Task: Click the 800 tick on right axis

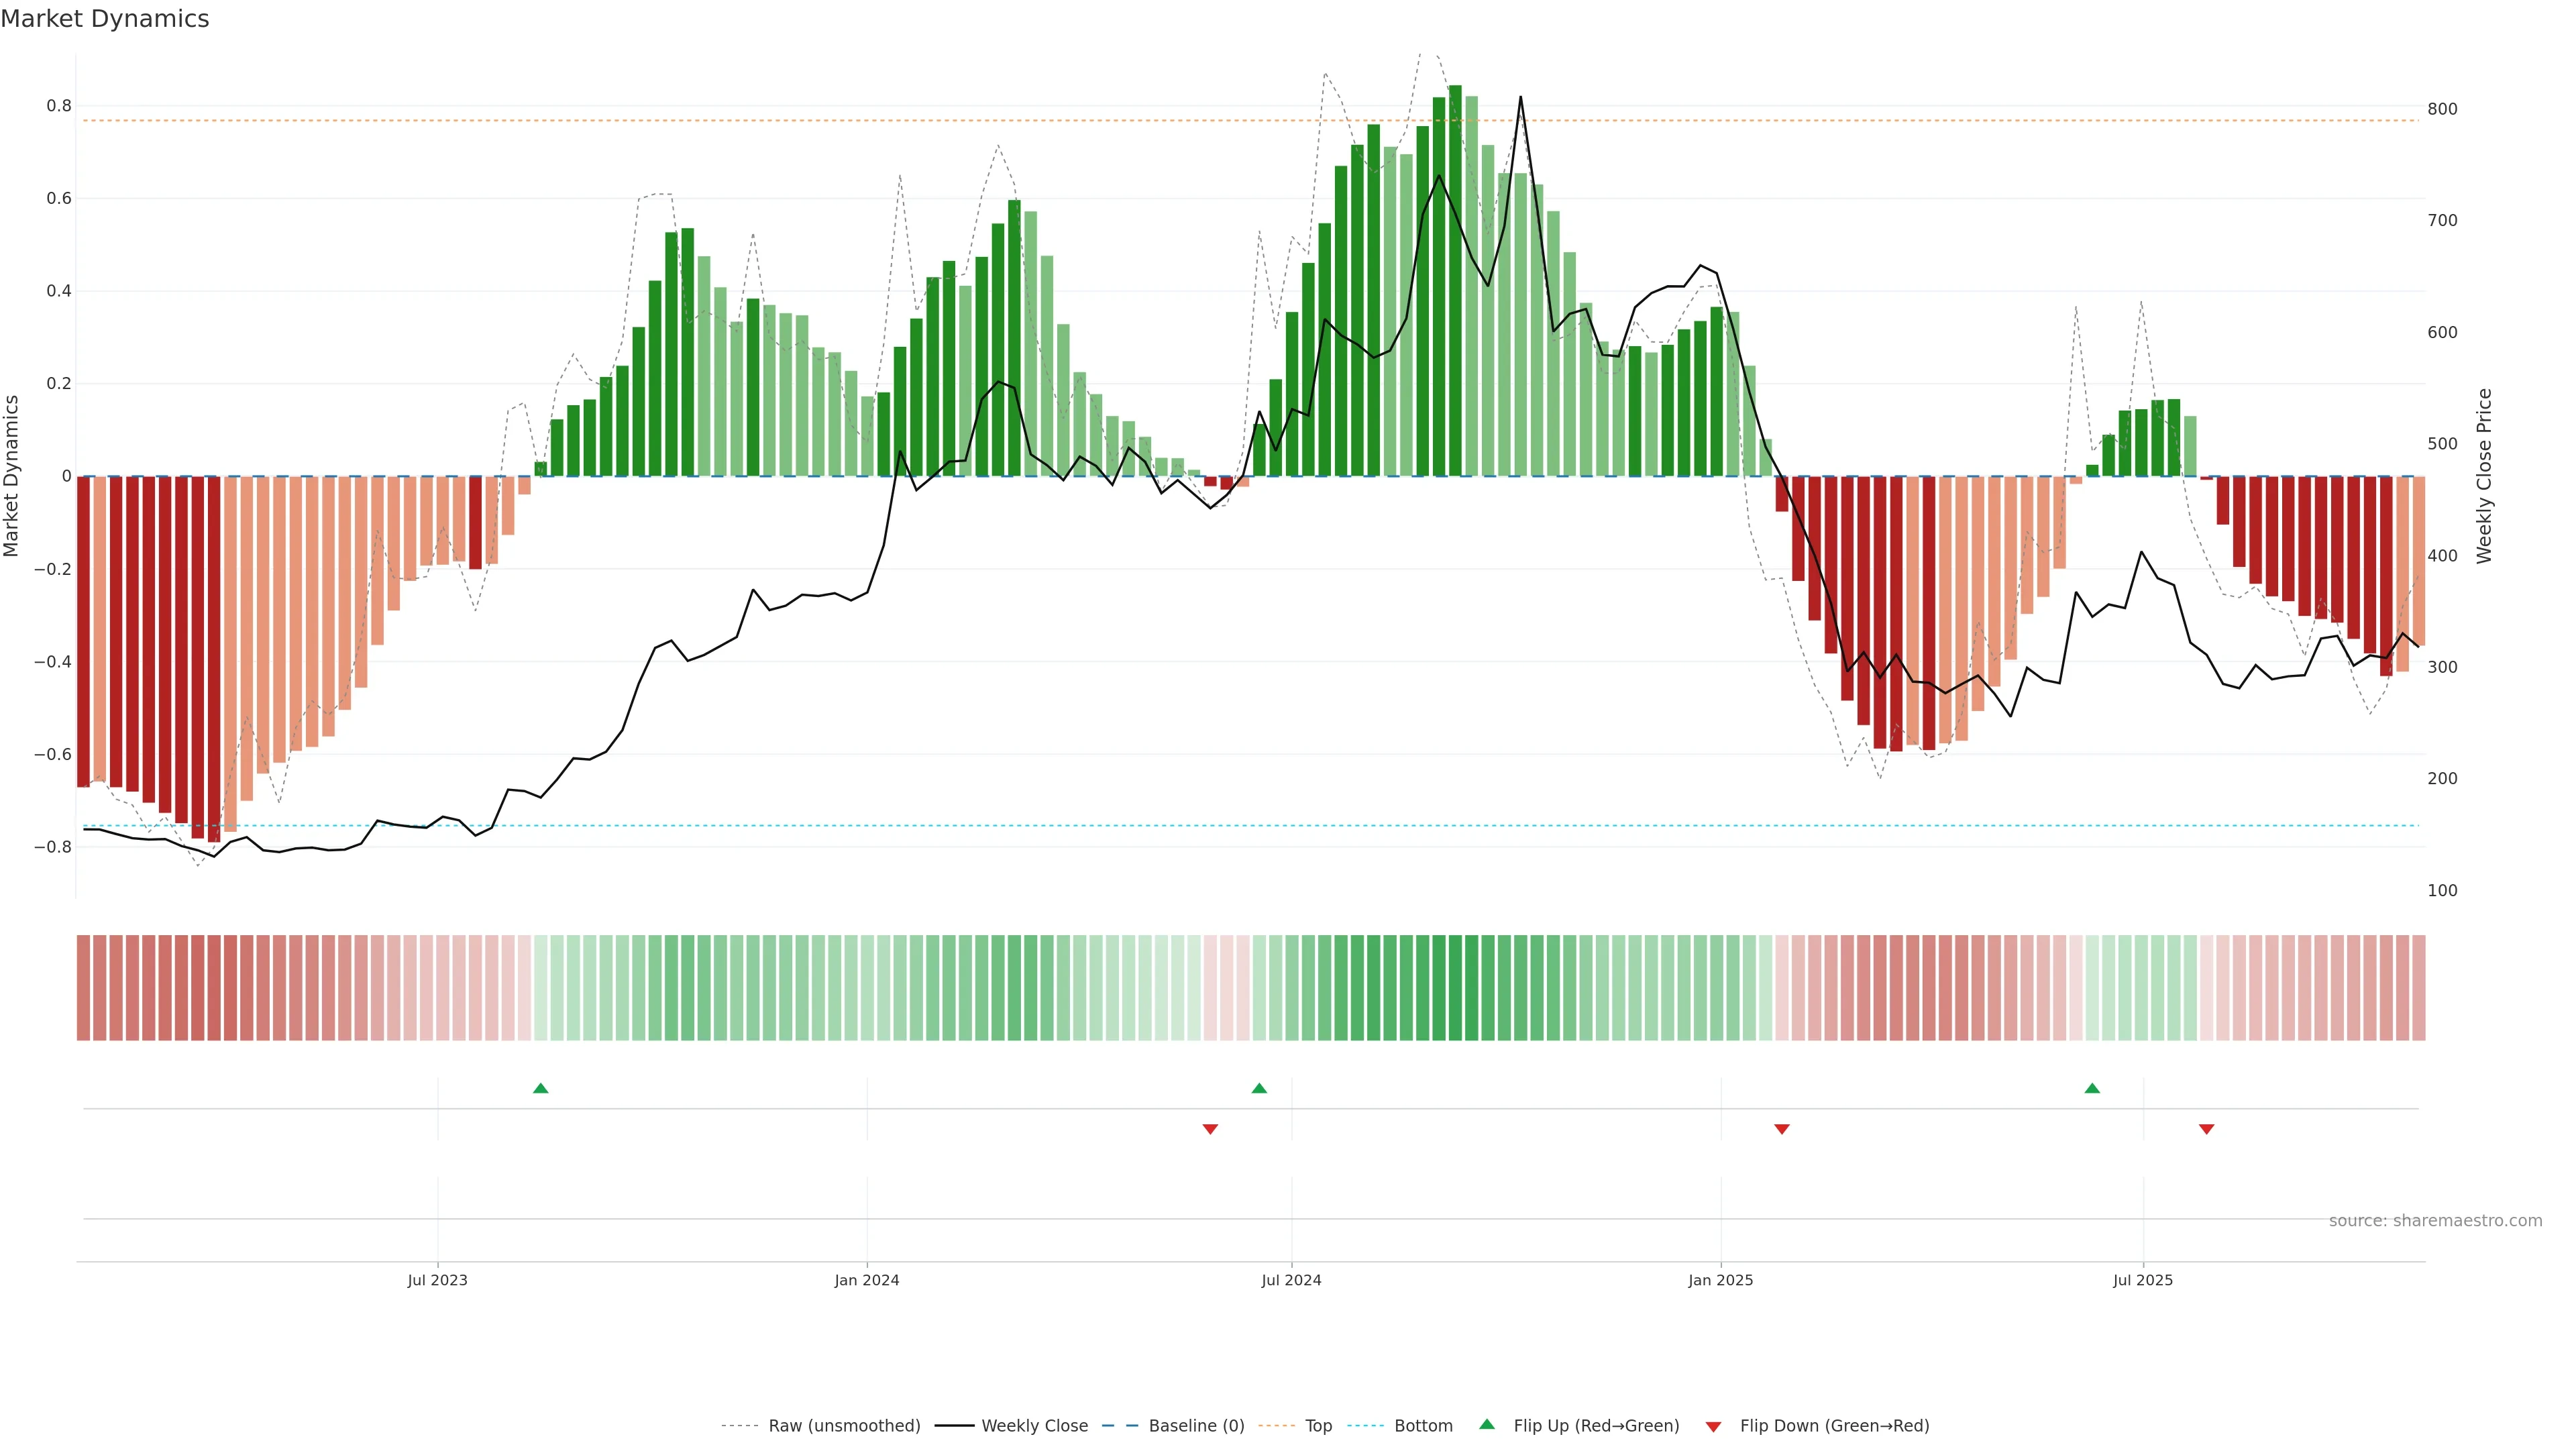Action: pos(2442,109)
